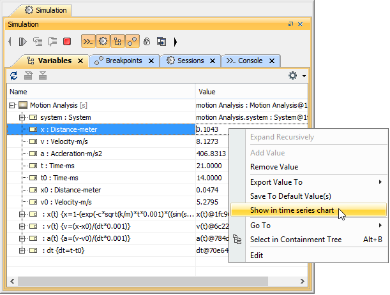Click the refresh icon in Variables toolbar
Image resolution: width=390 pixels, height=295 pixels.
pos(14,76)
